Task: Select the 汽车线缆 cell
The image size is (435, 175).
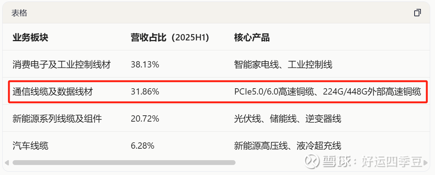Action: (x=30, y=146)
